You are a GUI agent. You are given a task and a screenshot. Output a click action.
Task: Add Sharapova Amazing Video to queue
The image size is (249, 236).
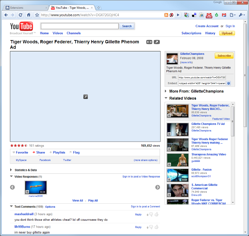coord(169,164)
